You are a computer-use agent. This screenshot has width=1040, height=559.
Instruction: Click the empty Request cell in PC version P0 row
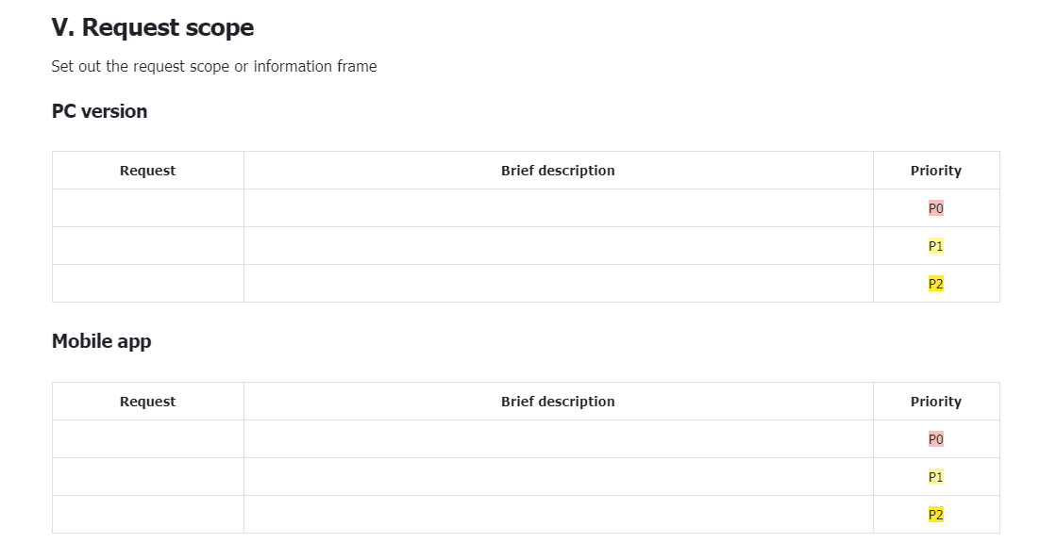(148, 208)
